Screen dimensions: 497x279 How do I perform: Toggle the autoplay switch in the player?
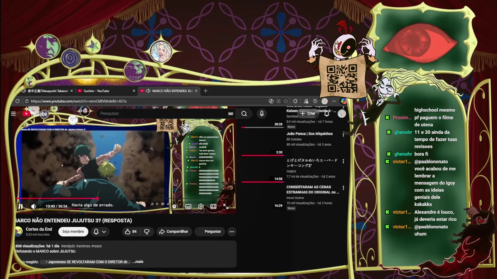point(174,207)
